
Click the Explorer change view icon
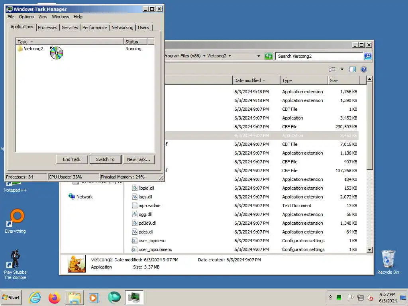coord(332,69)
